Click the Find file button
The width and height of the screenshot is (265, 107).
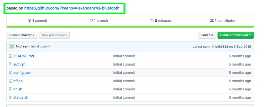click(207, 35)
